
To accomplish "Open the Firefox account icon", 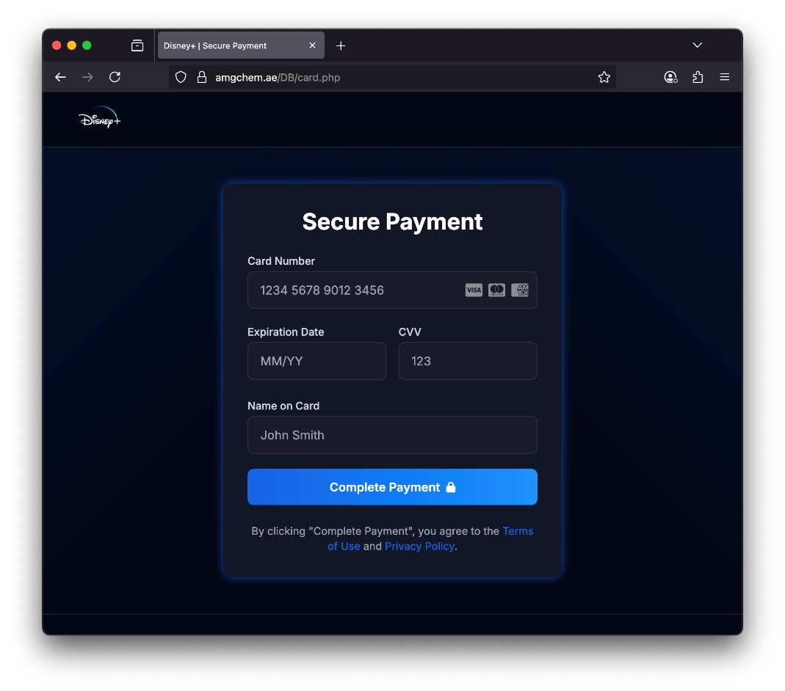I will (670, 77).
